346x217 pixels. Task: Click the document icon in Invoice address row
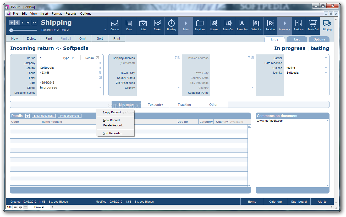click(x=252, y=57)
